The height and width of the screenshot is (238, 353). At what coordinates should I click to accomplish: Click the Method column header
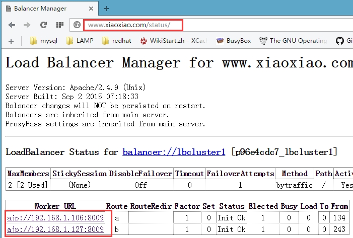tap(295, 174)
